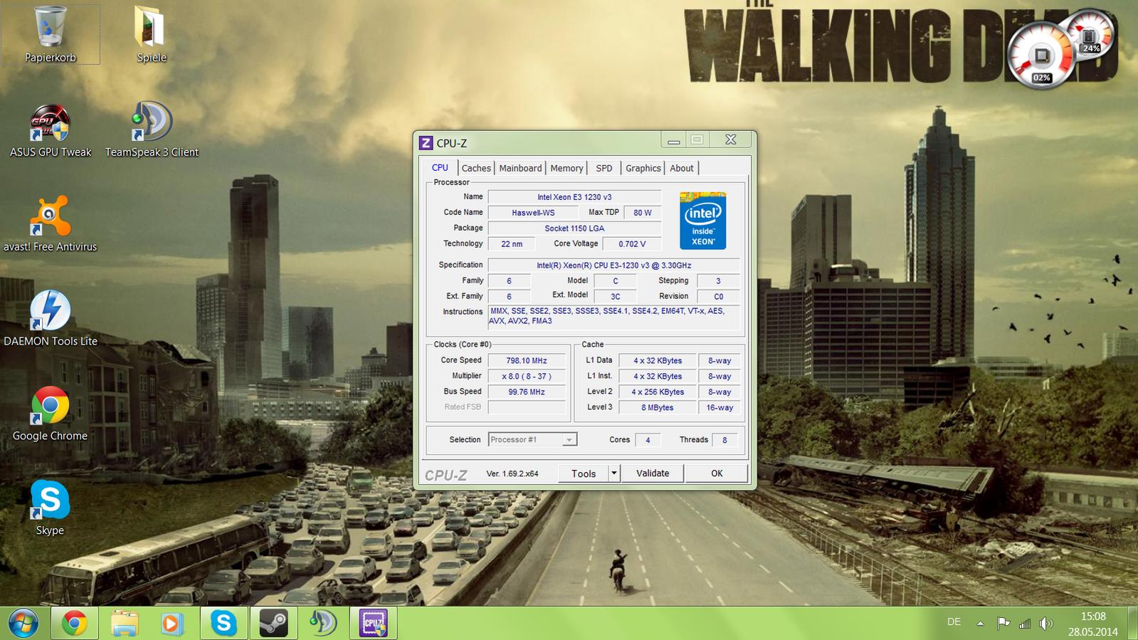Open the Spiele folder on desktop
Screen dimensions: 1138x640
pyautogui.click(x=151, y=34)
